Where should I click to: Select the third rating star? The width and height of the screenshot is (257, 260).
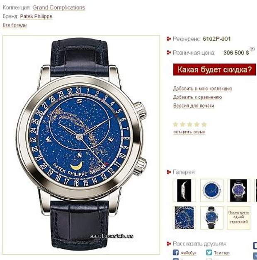[190, 124]
